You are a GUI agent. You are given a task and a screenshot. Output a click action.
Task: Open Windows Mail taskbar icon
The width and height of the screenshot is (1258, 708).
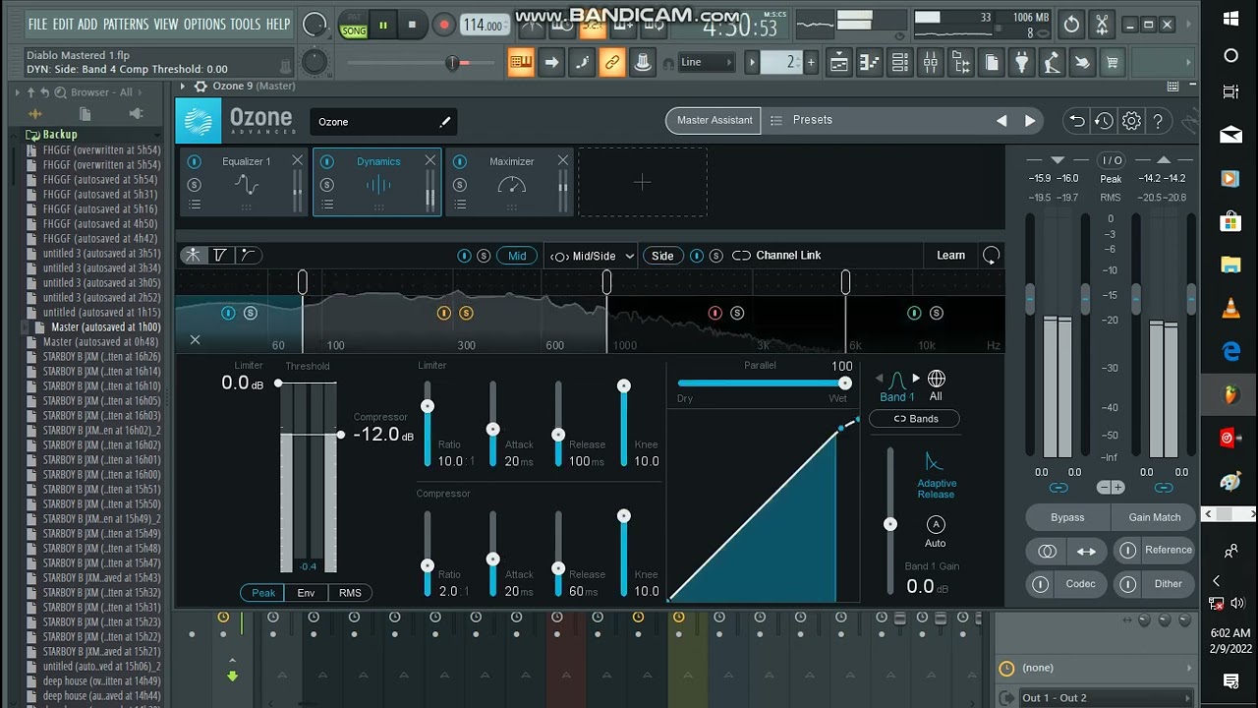pyautogui.click(x=1230, y=135)
